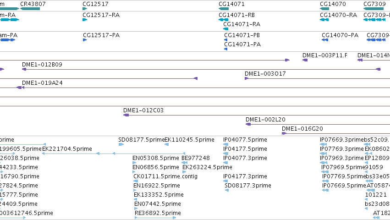Image resolution: width=390 pixels, height=220 pixels.
Task: Click the DME1-016G20 clone label
Action: 302,129
